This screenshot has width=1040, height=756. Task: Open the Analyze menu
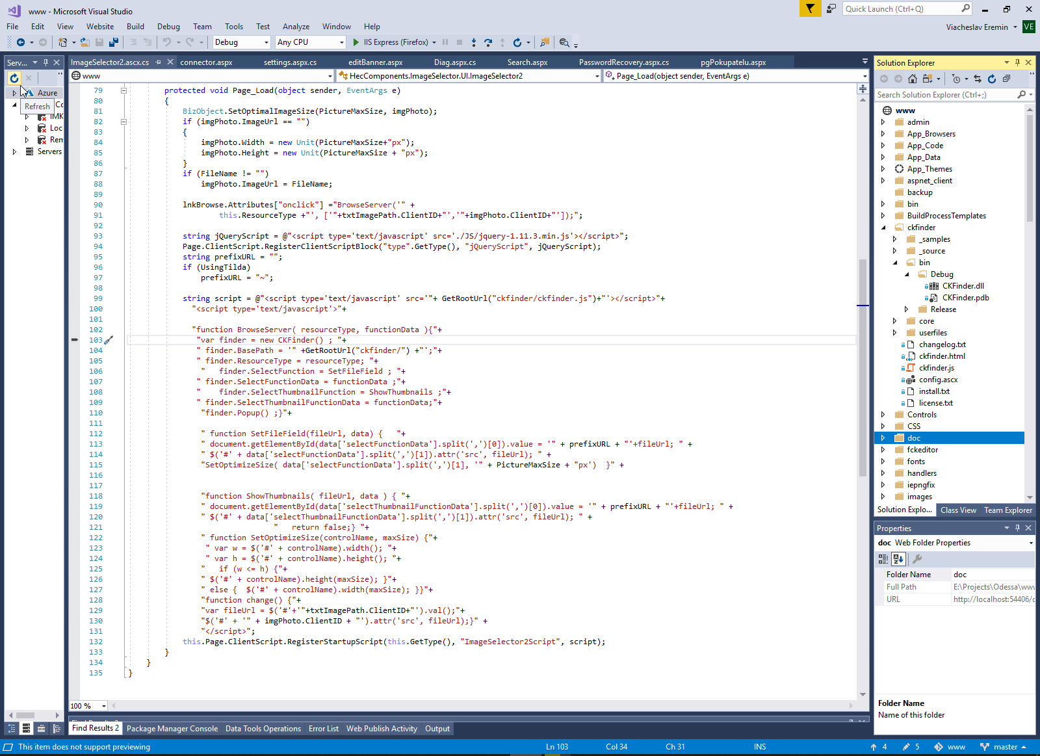(296, 27)
